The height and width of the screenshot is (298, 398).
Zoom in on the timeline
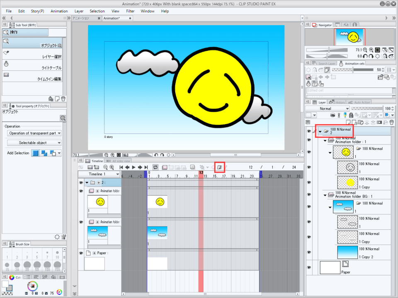tap(112, 167)
